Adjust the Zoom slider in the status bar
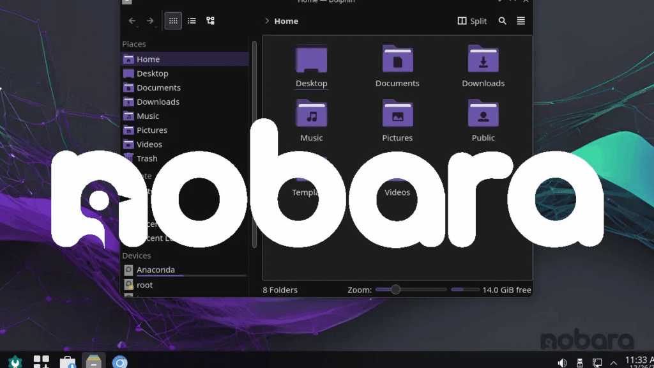654x368 pixels. pyautogui.click(x=395, y=289)
